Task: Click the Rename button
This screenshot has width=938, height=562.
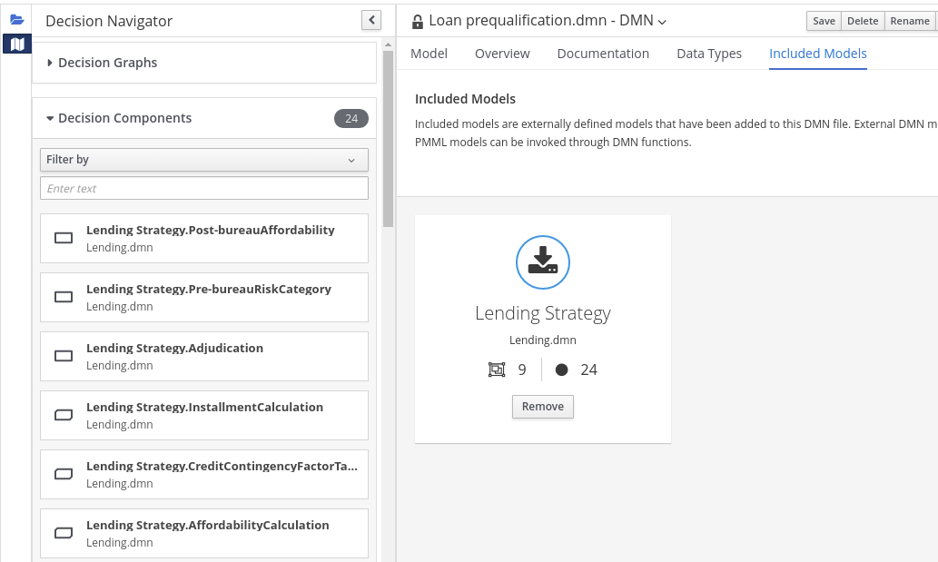Action: click(909, 21)
